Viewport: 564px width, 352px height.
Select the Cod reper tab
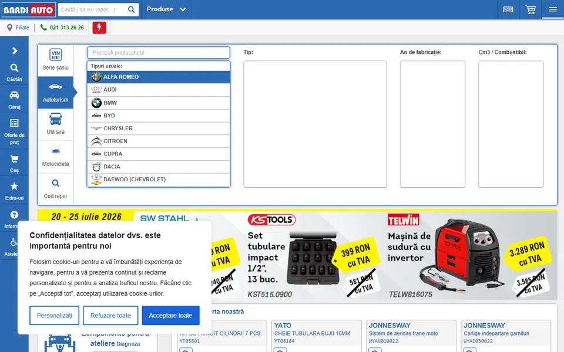[55, 189]
